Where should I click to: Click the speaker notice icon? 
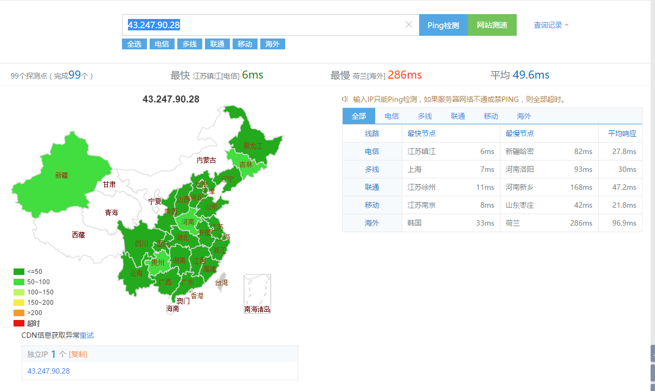tap(345, 99)
